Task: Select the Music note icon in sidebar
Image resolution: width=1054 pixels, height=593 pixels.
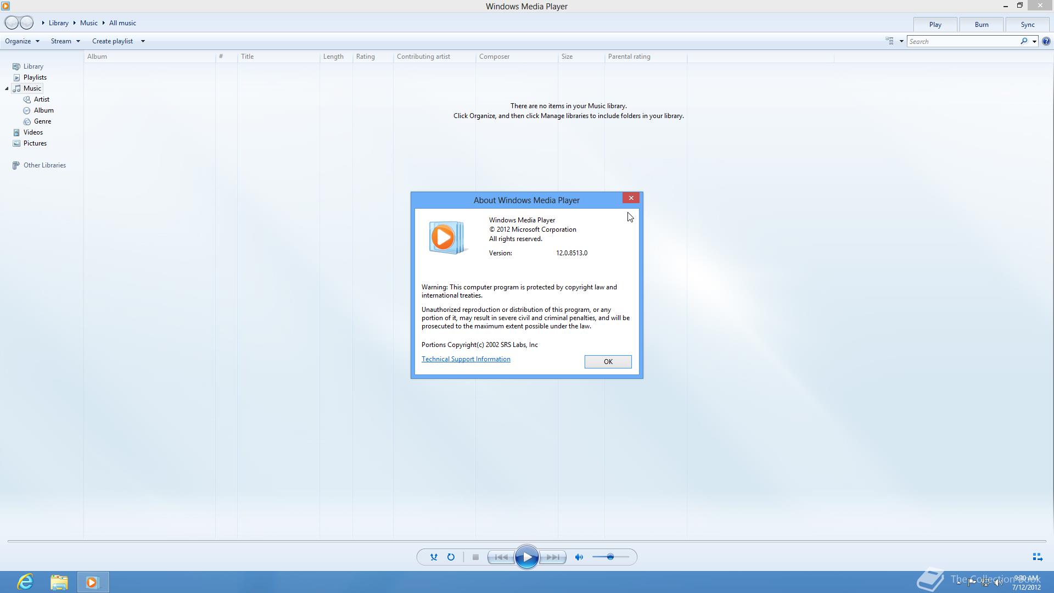Action: (16, 88)
